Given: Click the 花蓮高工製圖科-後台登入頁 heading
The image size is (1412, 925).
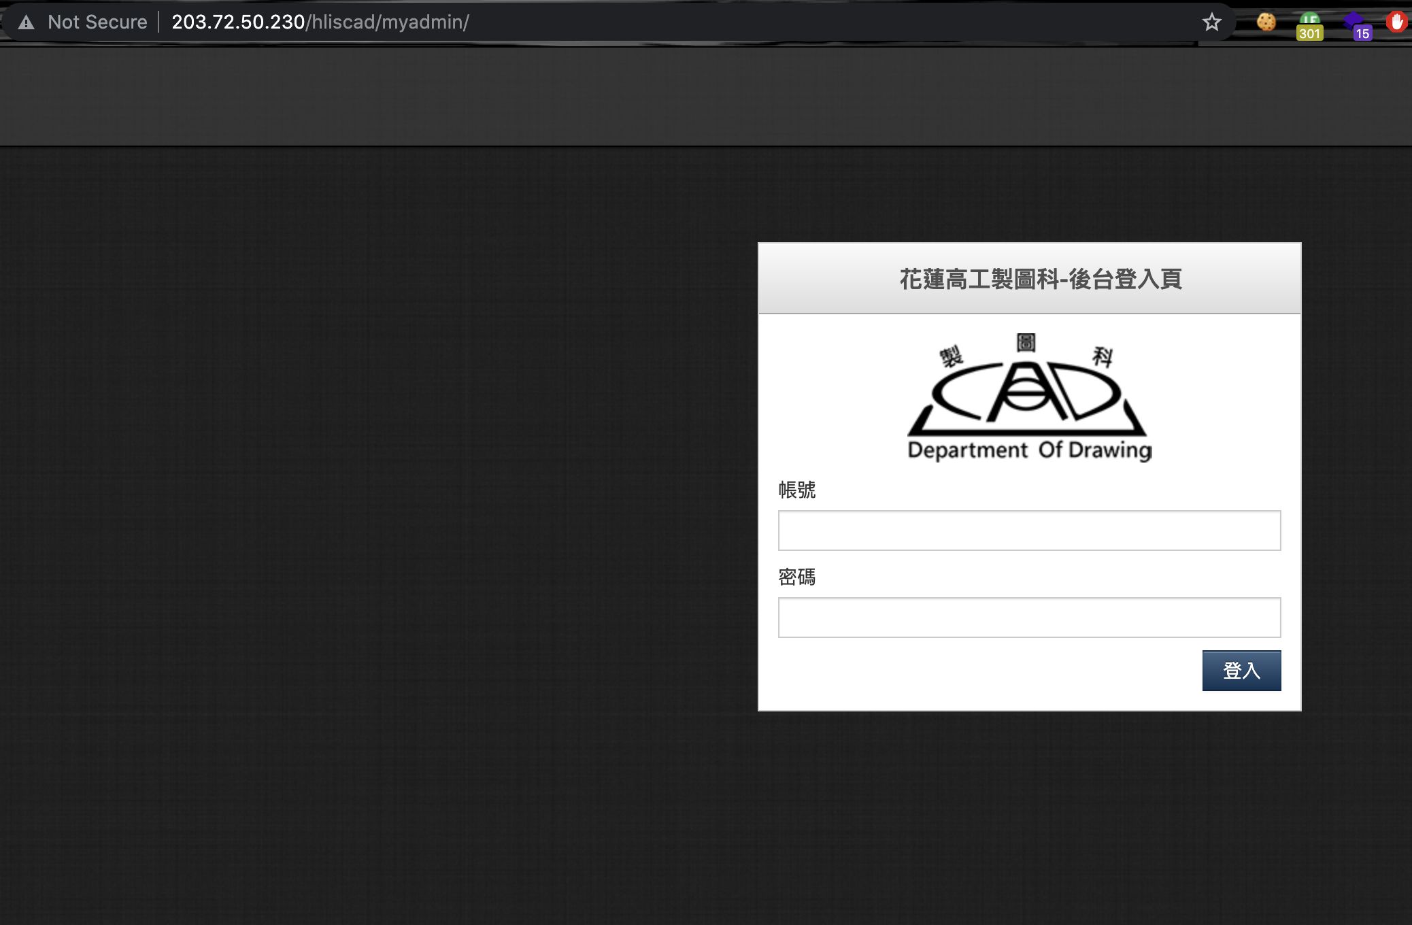Looking at the screenshot, I should tap(1041, 279).
